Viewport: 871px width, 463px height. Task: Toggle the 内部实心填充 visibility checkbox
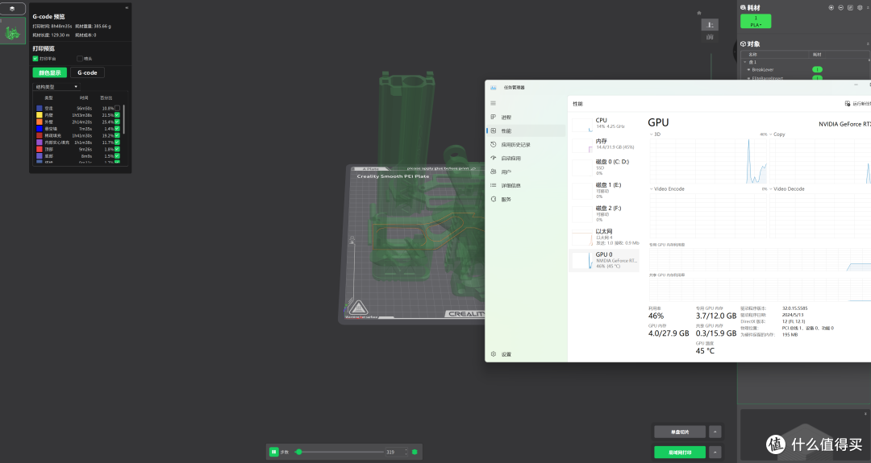point(117,142)
